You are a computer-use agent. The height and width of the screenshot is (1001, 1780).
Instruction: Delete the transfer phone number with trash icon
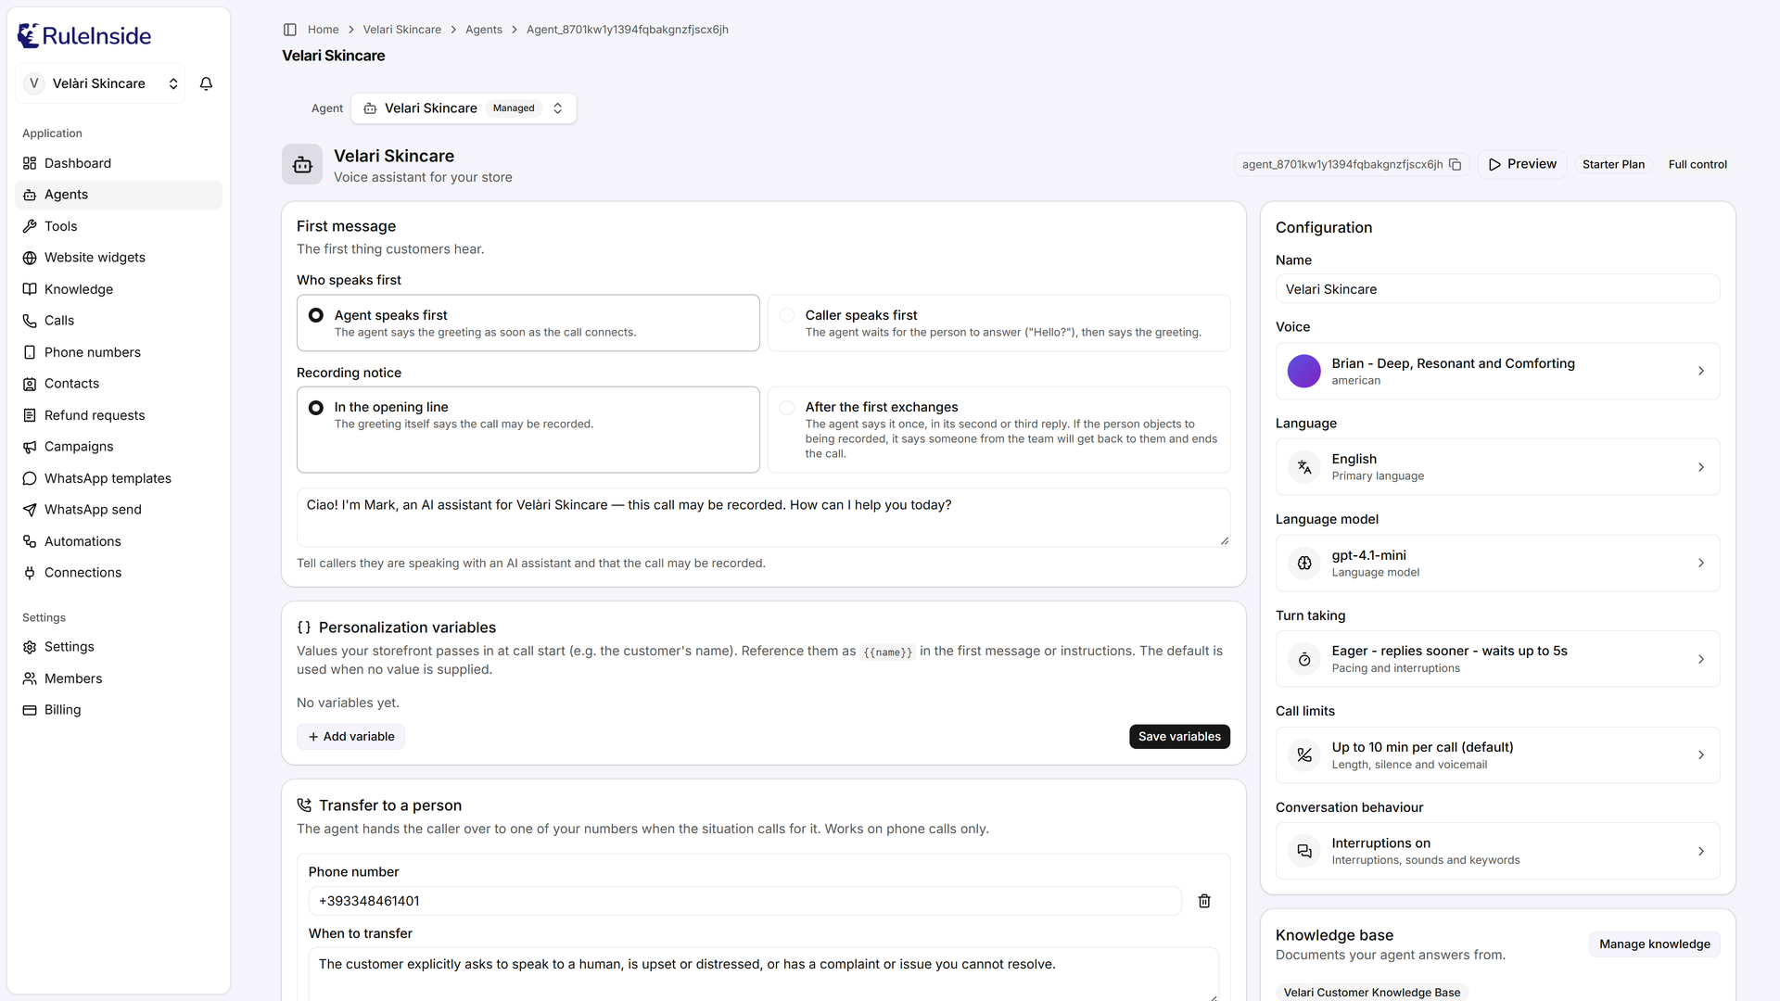[x=1204, y=901]
